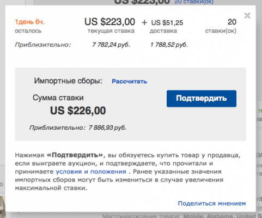Click the bid count number 20 in the dialog
Screen dimensions: 262x218
(232, 22)
